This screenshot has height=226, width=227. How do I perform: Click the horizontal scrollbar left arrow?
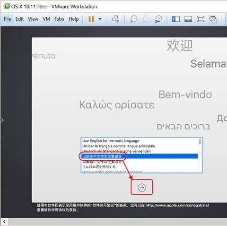click(4, 222)
